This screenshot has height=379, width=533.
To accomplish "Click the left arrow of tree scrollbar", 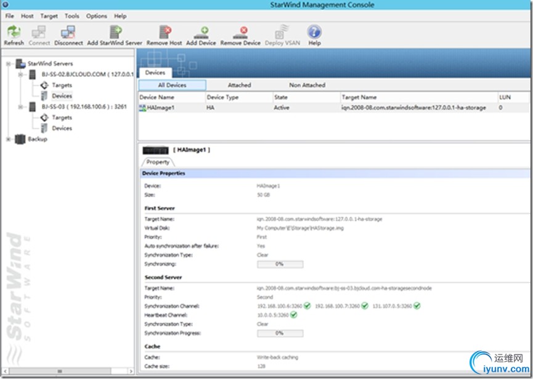I will (5, 371).
